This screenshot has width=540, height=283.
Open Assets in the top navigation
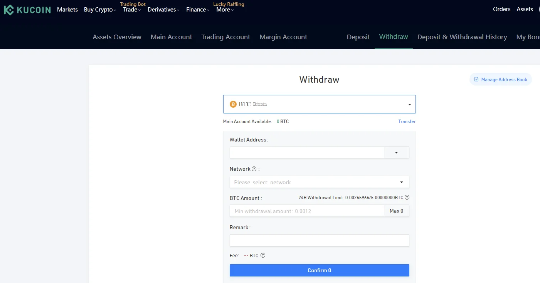click(525, 9)
